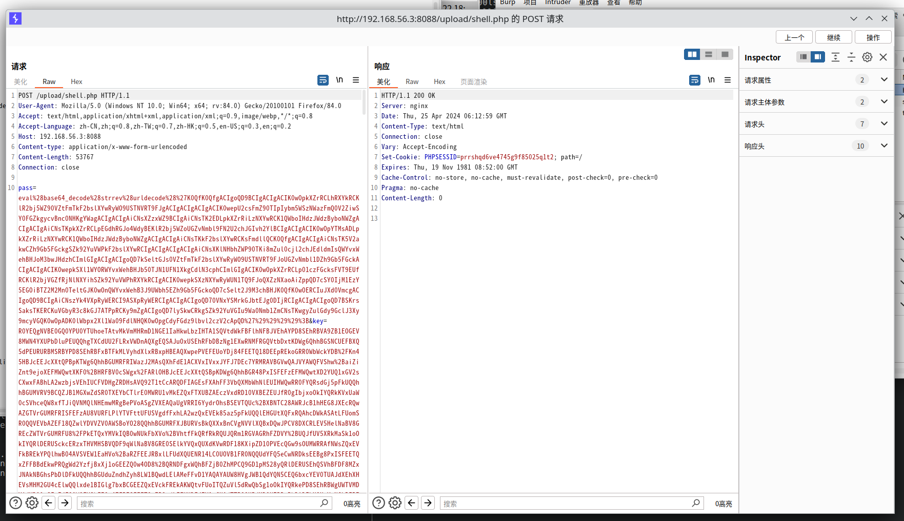The height and width of the screenshot is (521, 904).
Task: Open the dropdown chevron in window title bar
Action: coord(854,18)
